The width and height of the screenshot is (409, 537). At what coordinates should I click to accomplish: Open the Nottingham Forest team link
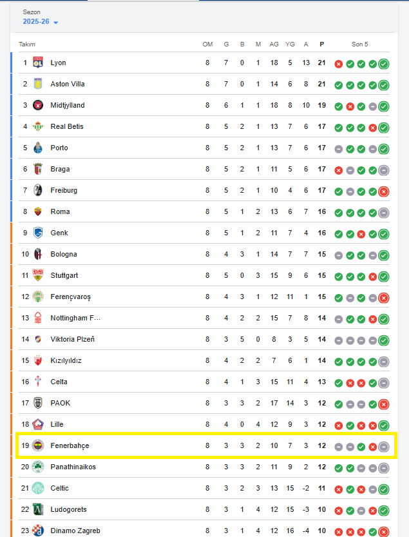pyautogui.click(x=75, y=318)
